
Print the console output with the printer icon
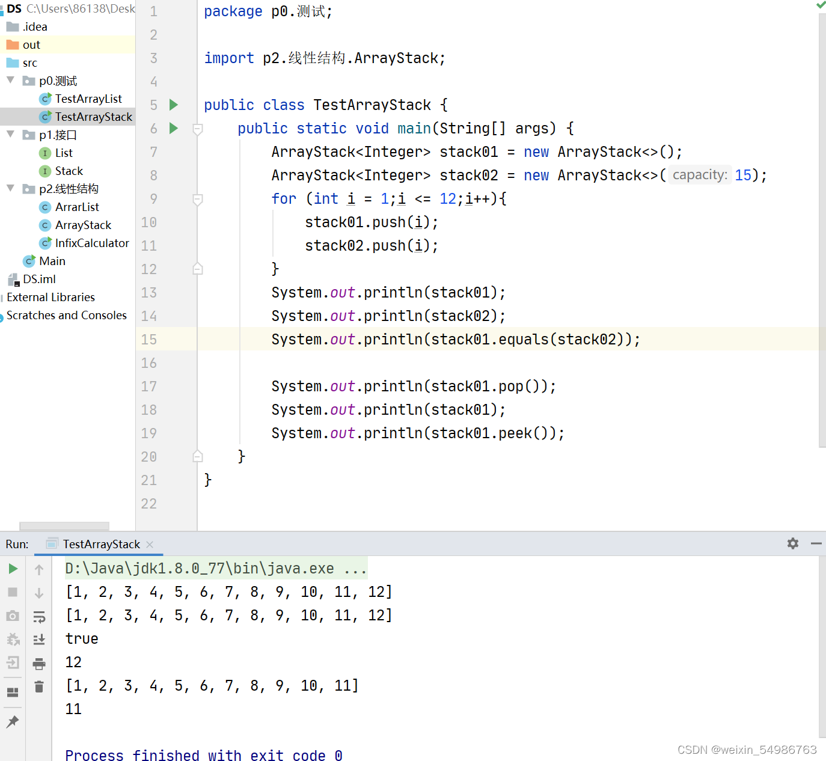coord(39,664)
